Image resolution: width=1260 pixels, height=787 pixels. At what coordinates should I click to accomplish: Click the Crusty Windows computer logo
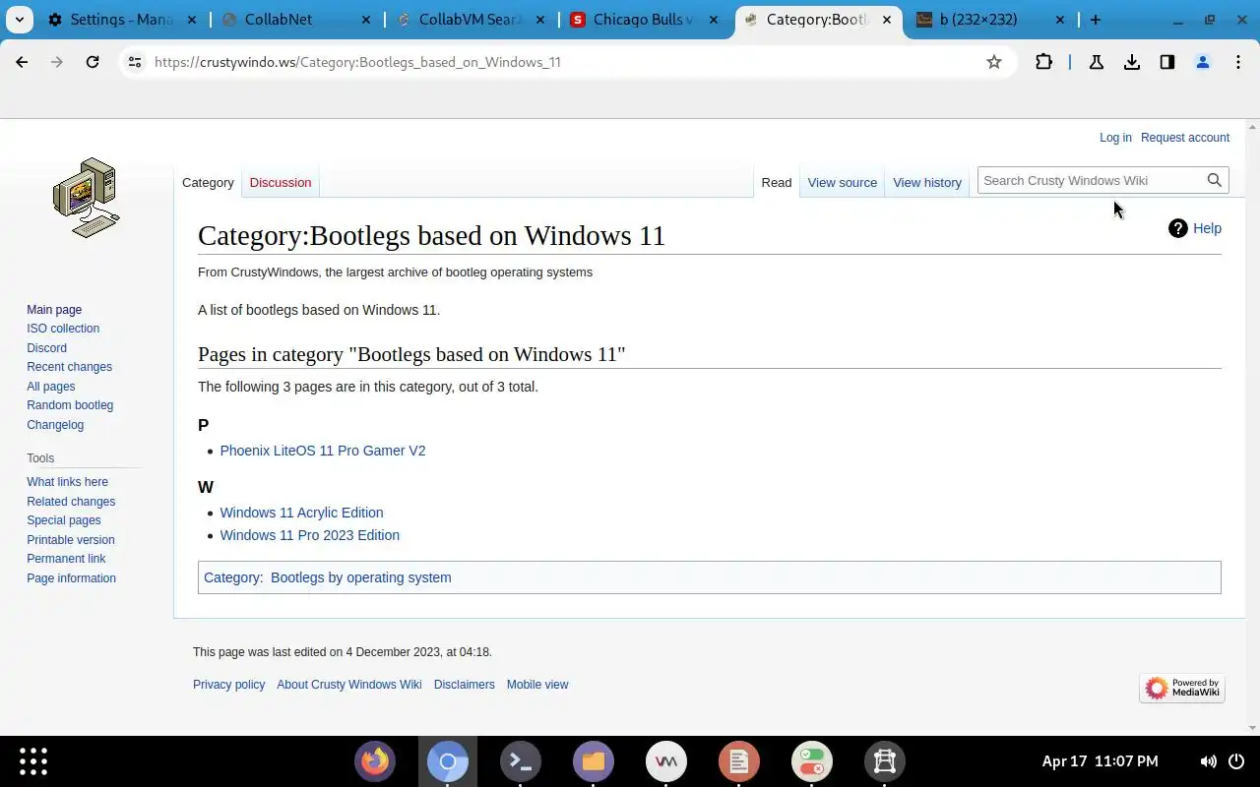[x=86, y=198]
